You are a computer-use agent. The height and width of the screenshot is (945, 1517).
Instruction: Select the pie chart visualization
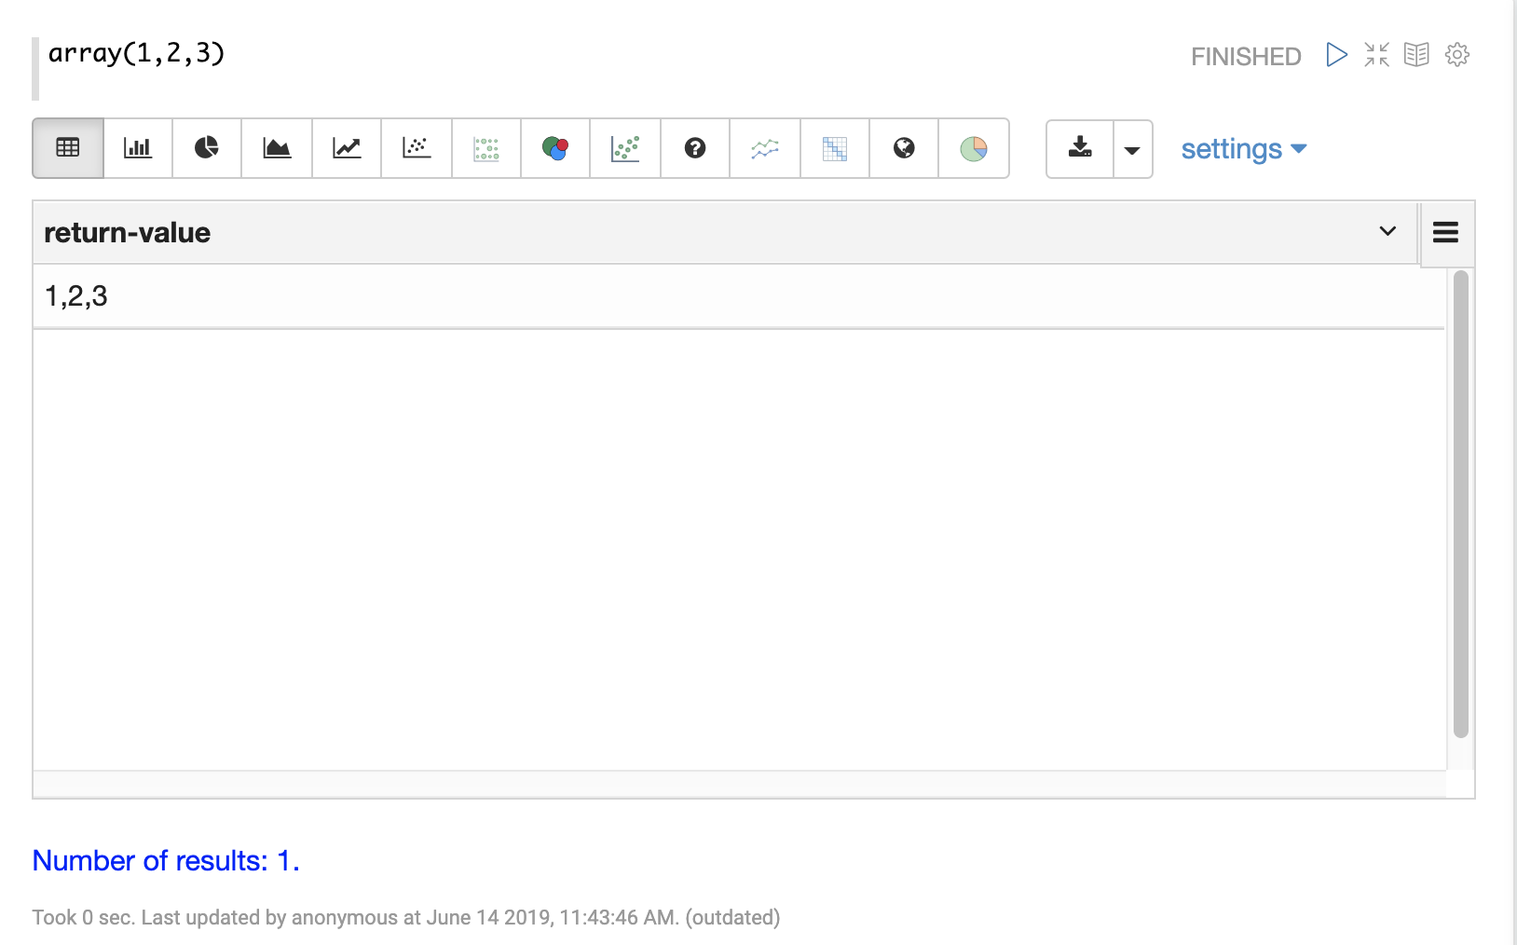[x=207, y=148]
